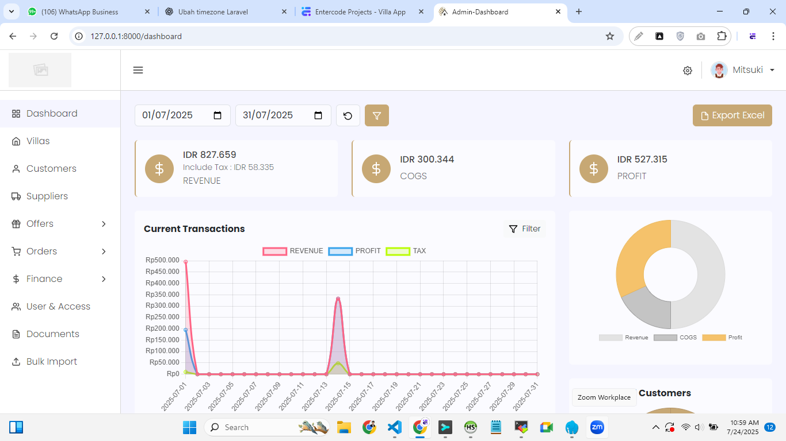This screenshot has height=441, width=786.
Task: Bookmark this page with star icon
Action: tap(610, 36)
